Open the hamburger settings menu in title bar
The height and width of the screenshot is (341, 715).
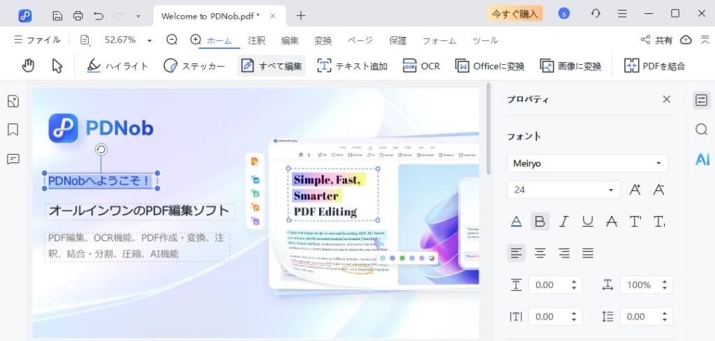(622, 14)
